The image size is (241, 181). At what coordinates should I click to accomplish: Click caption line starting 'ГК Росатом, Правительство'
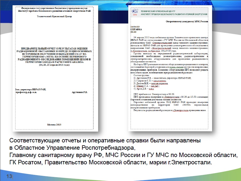(x=111, y=162)
